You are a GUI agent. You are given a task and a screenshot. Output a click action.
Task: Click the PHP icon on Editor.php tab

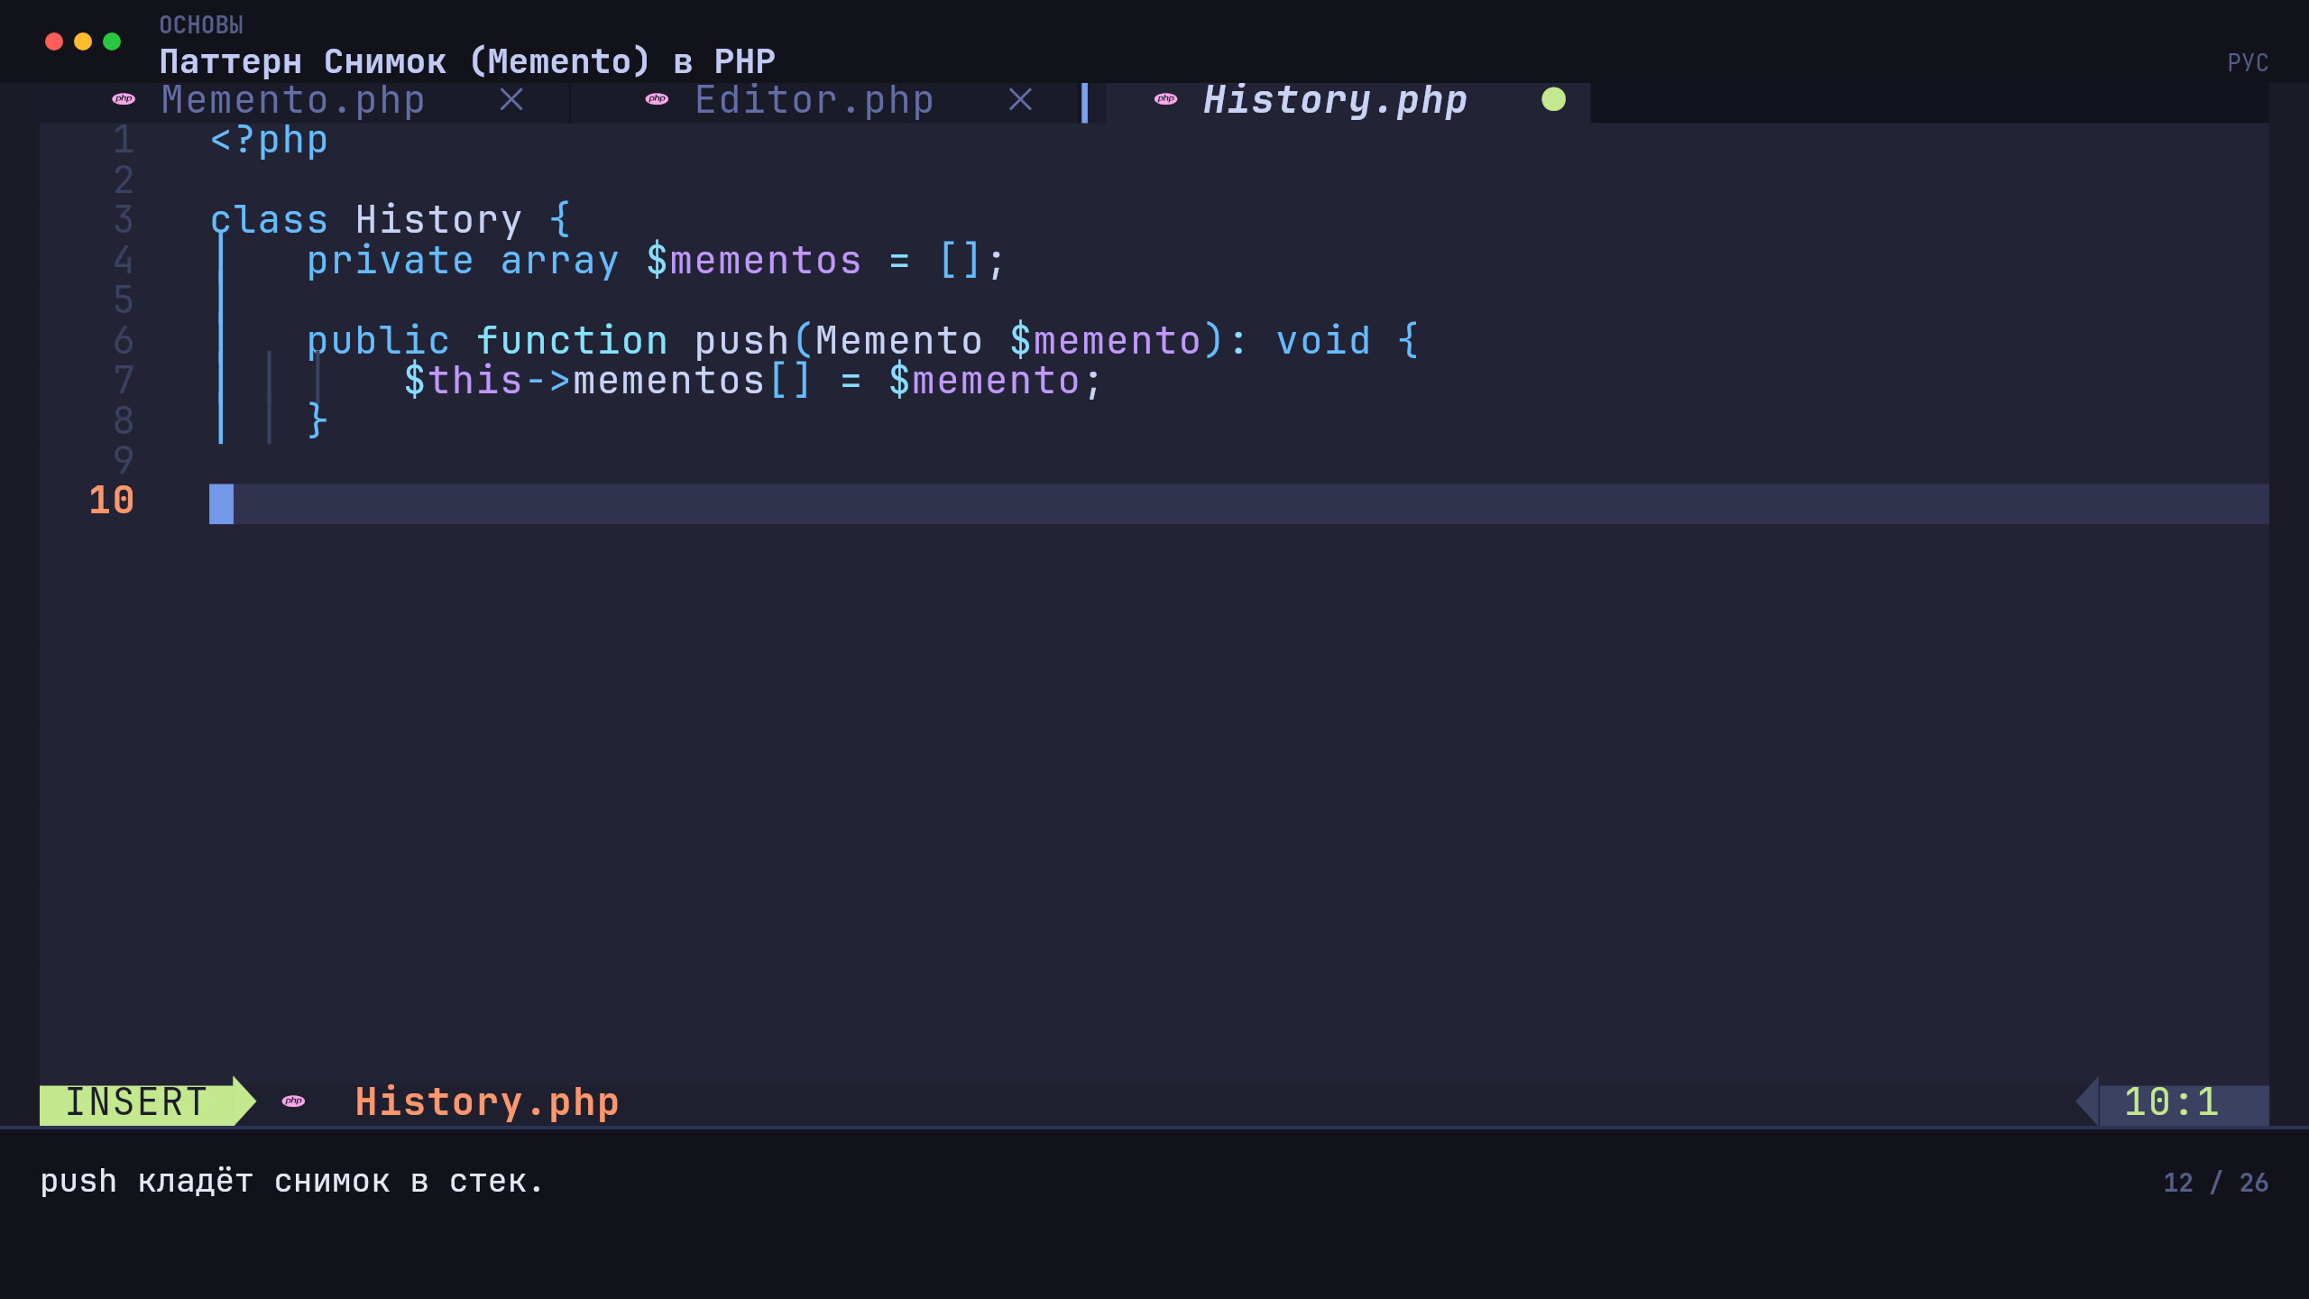tap(657, 99)
